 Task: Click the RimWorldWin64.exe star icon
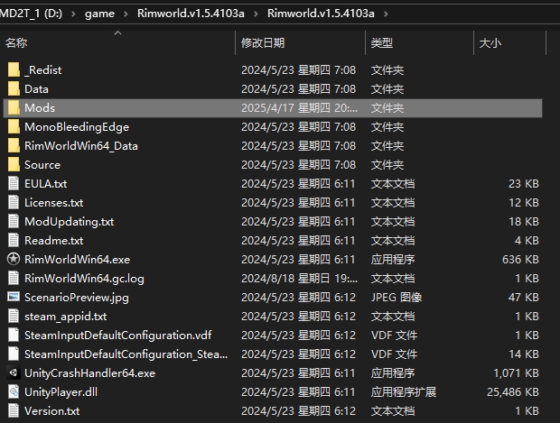[x=14, y=259]
